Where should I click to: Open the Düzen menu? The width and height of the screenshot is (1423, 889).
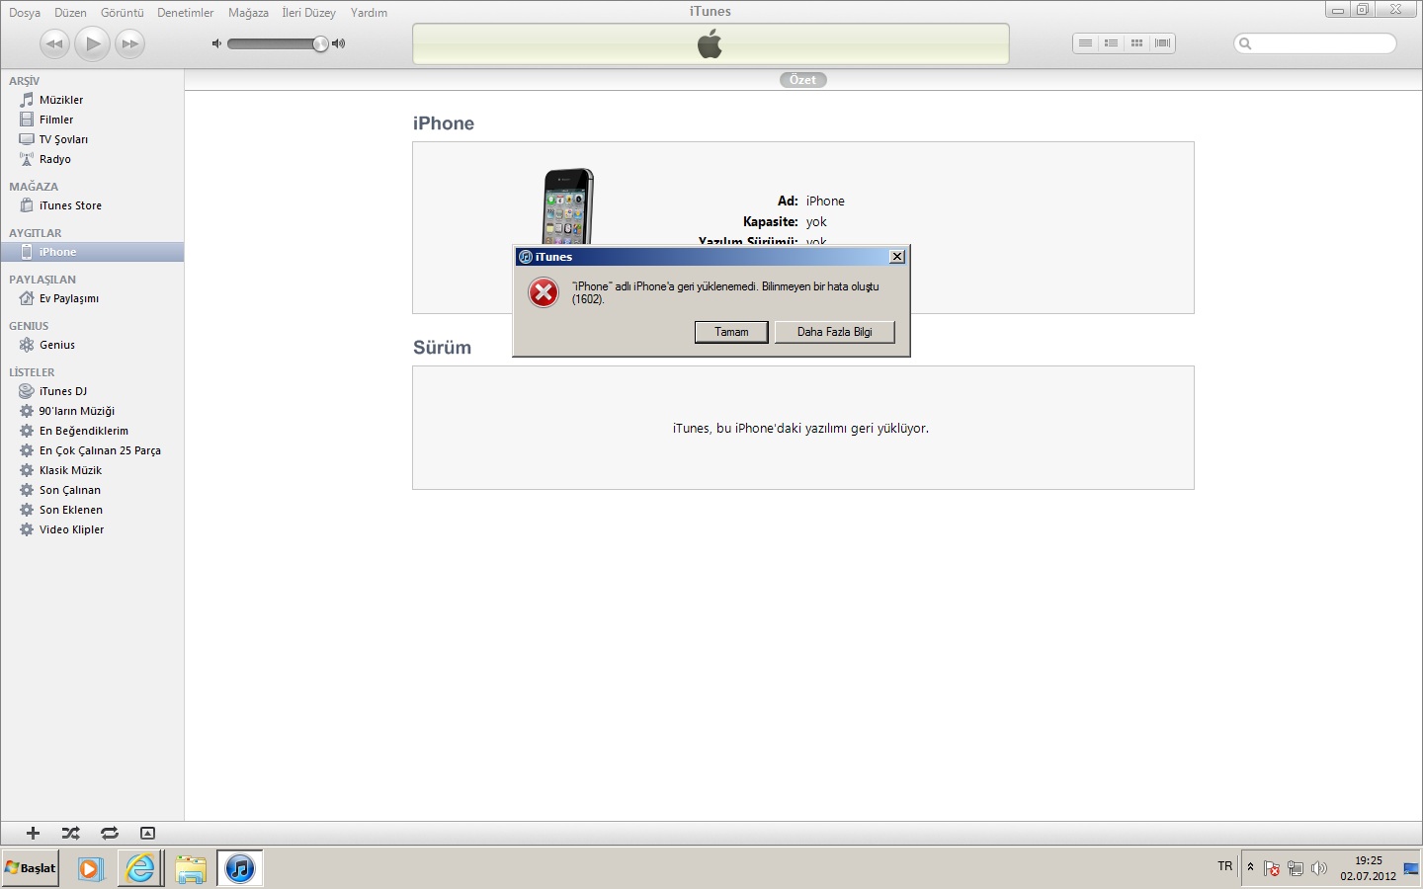click(x=70, y=13)
